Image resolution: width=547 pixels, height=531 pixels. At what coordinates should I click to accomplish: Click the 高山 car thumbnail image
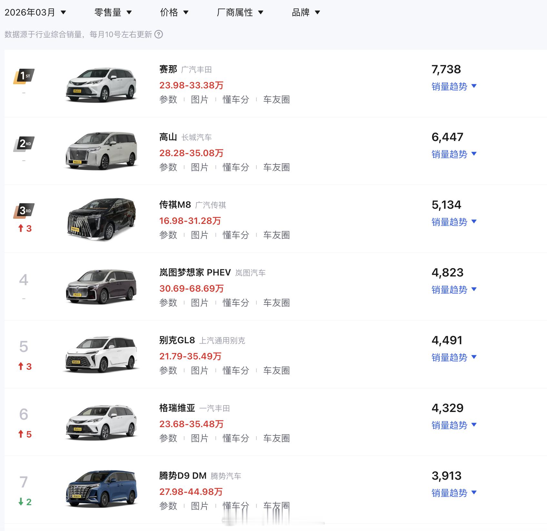pyautogui.click(x=102, y=151)
